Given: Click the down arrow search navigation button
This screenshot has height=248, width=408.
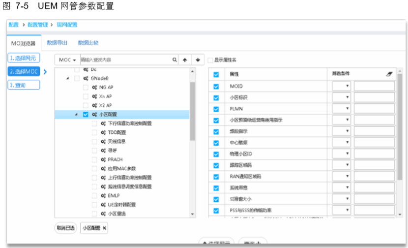Looking at the screenshot, I should [x=198, y=60].
